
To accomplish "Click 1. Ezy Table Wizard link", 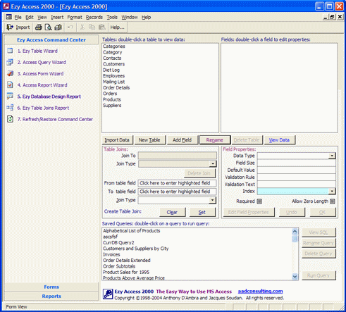I will 37,51.
